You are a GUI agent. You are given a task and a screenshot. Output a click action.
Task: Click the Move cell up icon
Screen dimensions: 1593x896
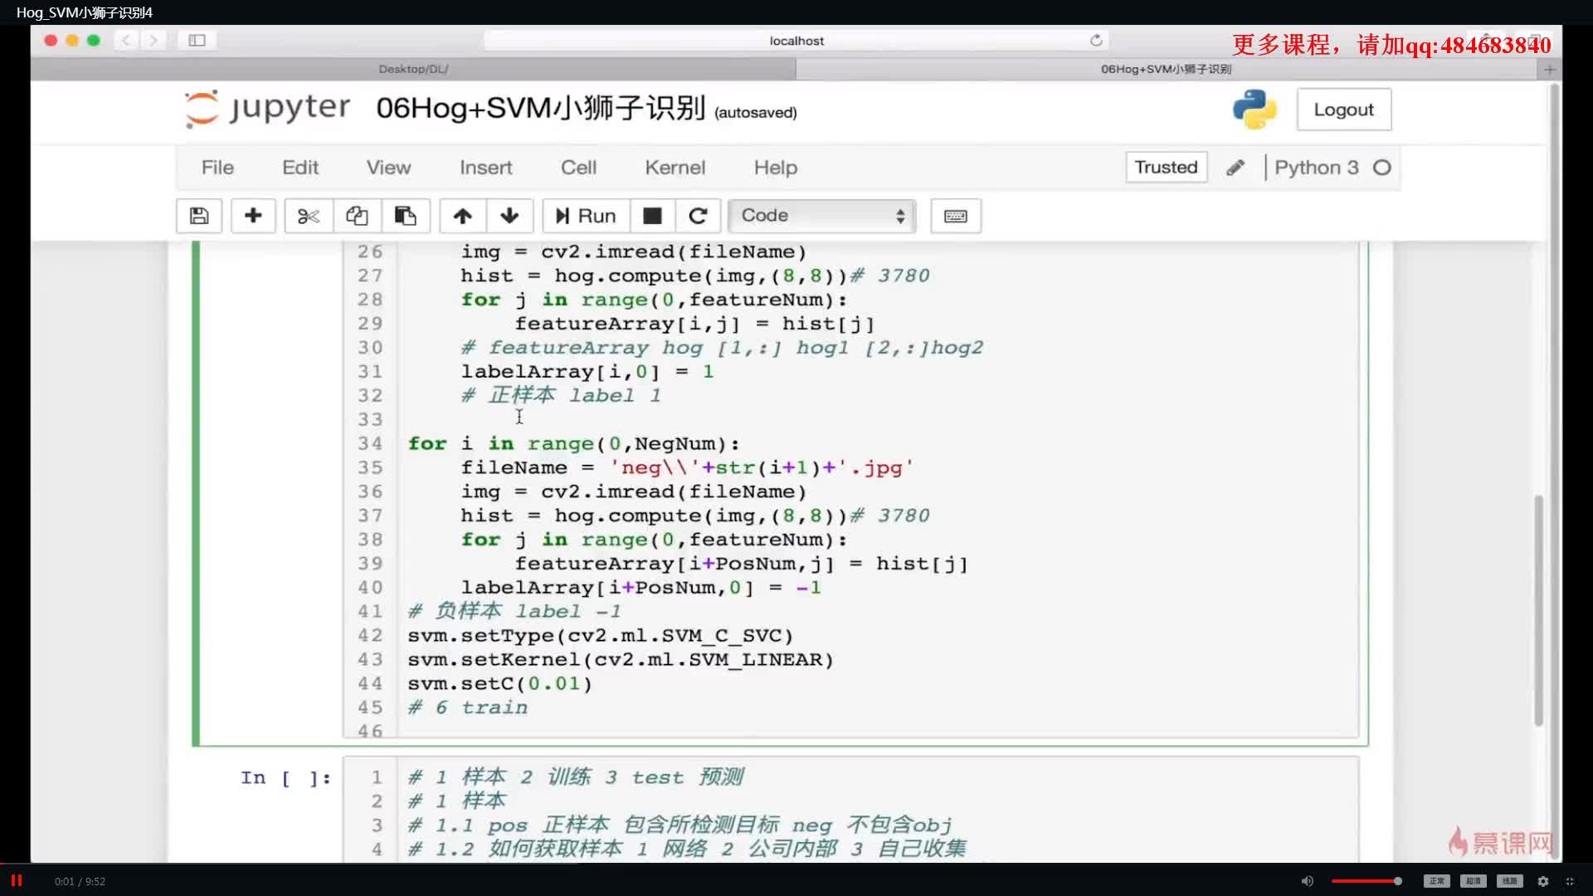click(461, 216)
